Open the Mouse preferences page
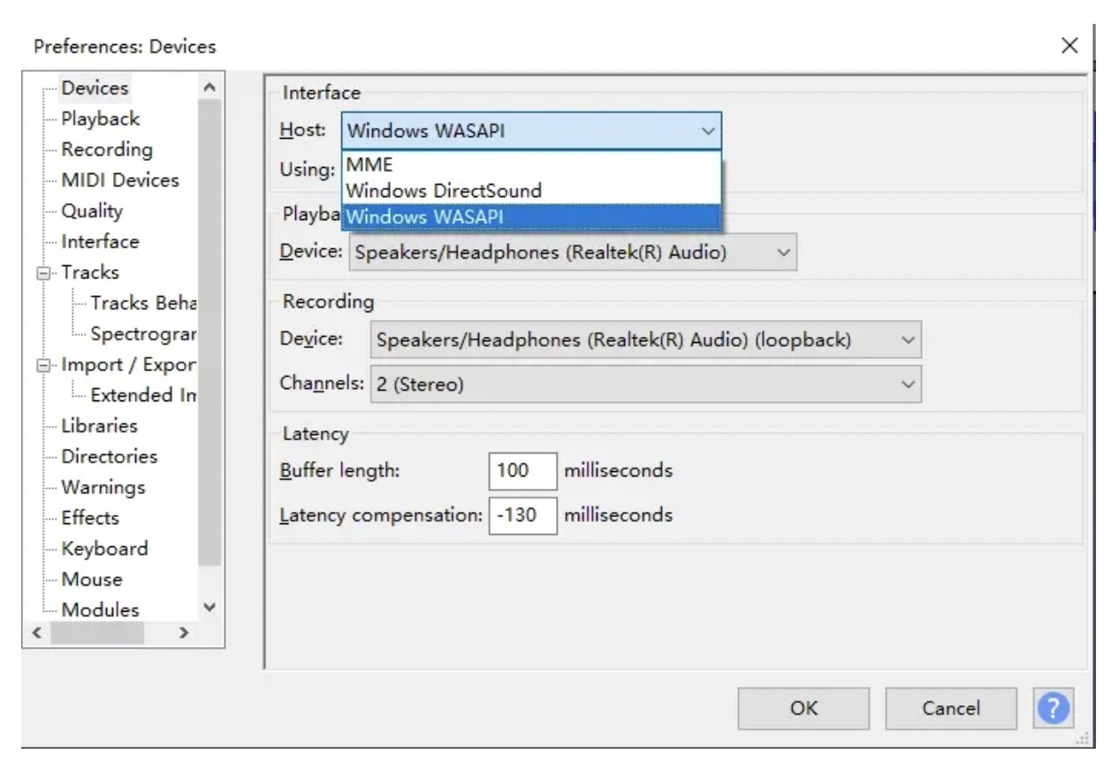This screenshot has width=1119, height=769. [91, 580]
